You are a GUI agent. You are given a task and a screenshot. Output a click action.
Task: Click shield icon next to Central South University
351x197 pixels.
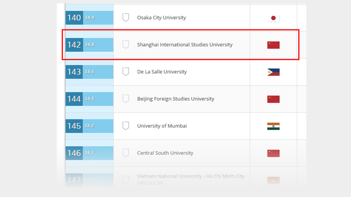click(x=126, y=153)
